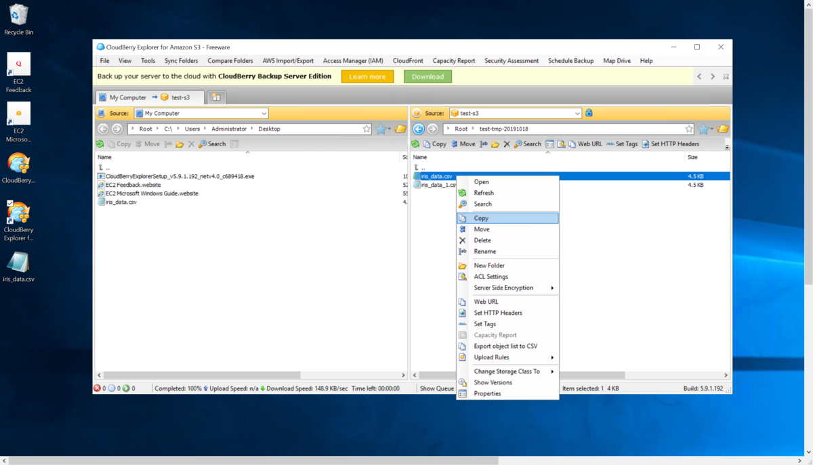Image resolution: width=813 pixels, height=465 pixels.
Task: Select Export object list to CSV
Action: click(507, 346)
